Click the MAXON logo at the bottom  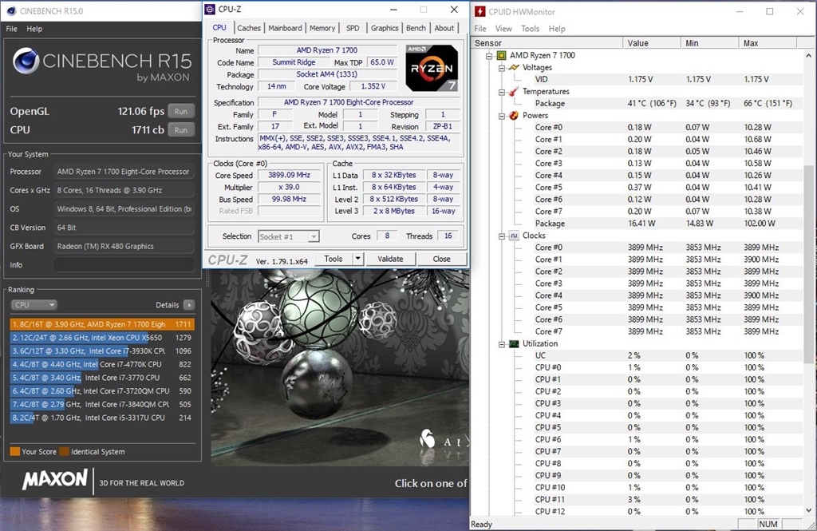tap(55, 479)
